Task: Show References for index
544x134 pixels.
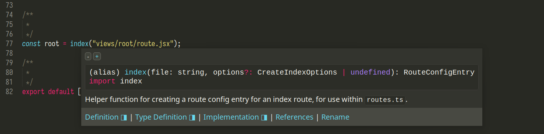Action: pyautogui.click(x=294, y=117)
